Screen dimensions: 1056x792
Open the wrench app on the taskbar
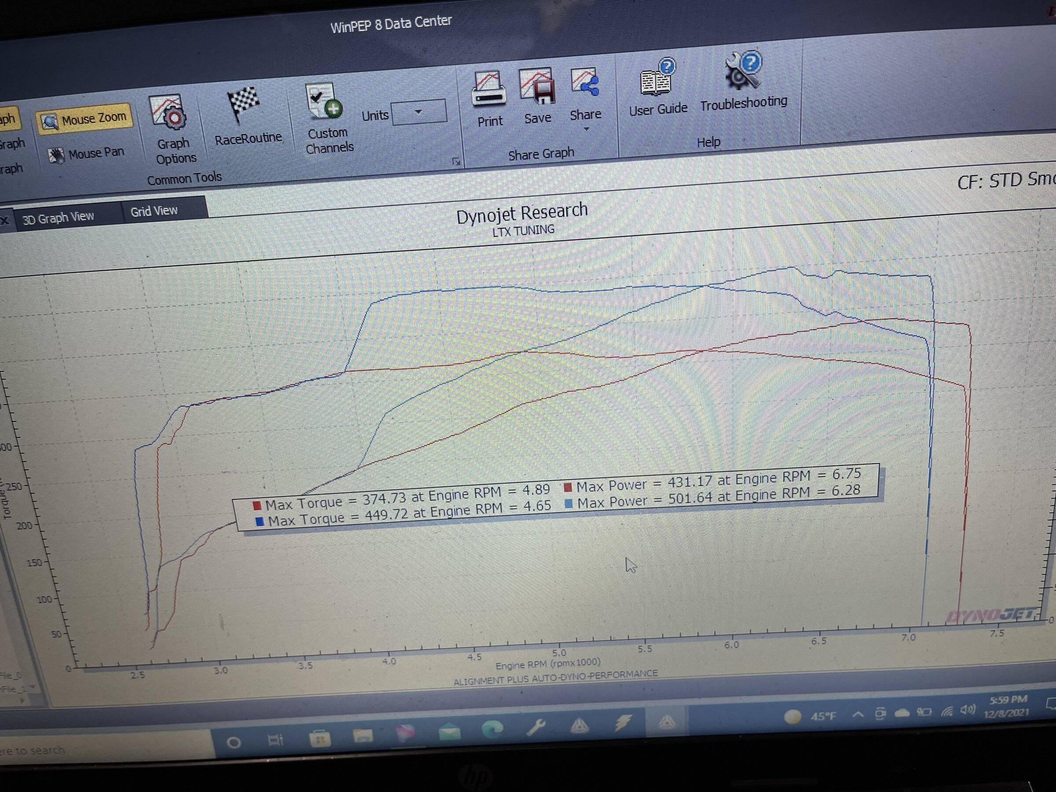pyautogui.click(x=536, y=726)
